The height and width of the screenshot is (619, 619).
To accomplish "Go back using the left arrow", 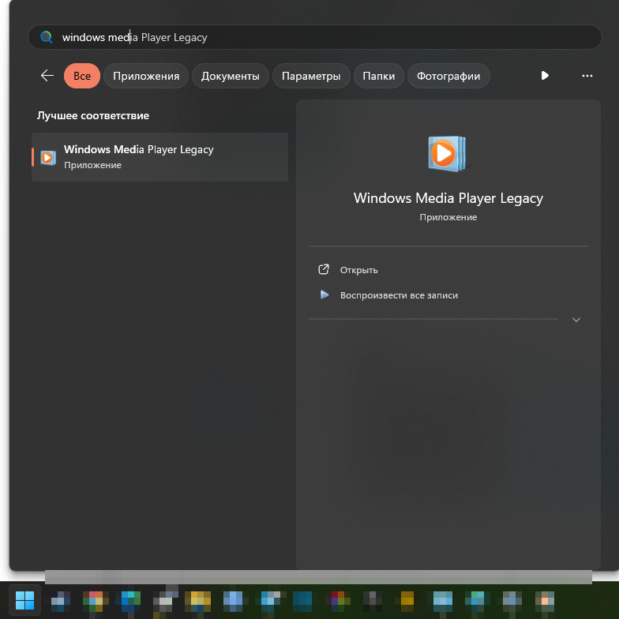I will pyautogui.click(x=47, y=76).
